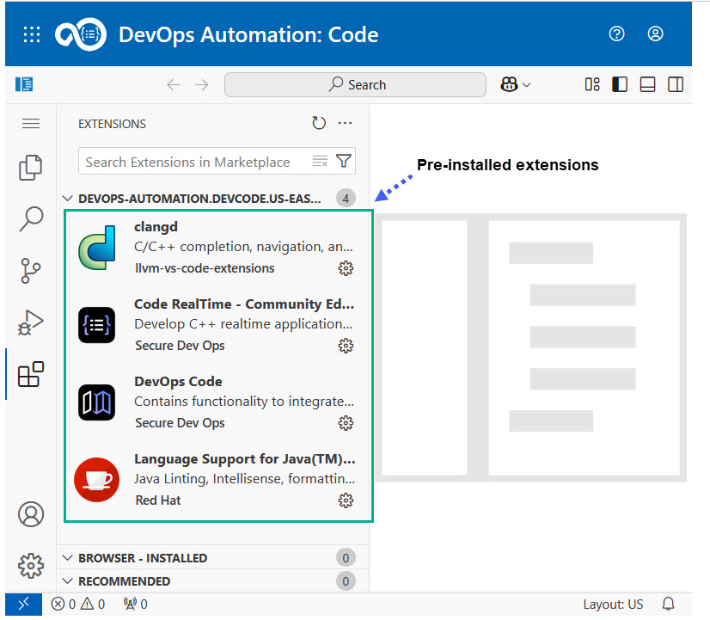Select the Extensions icon in the activity bar
The width and height of the screenshot is (710, 620).
(x=30, y=374)
